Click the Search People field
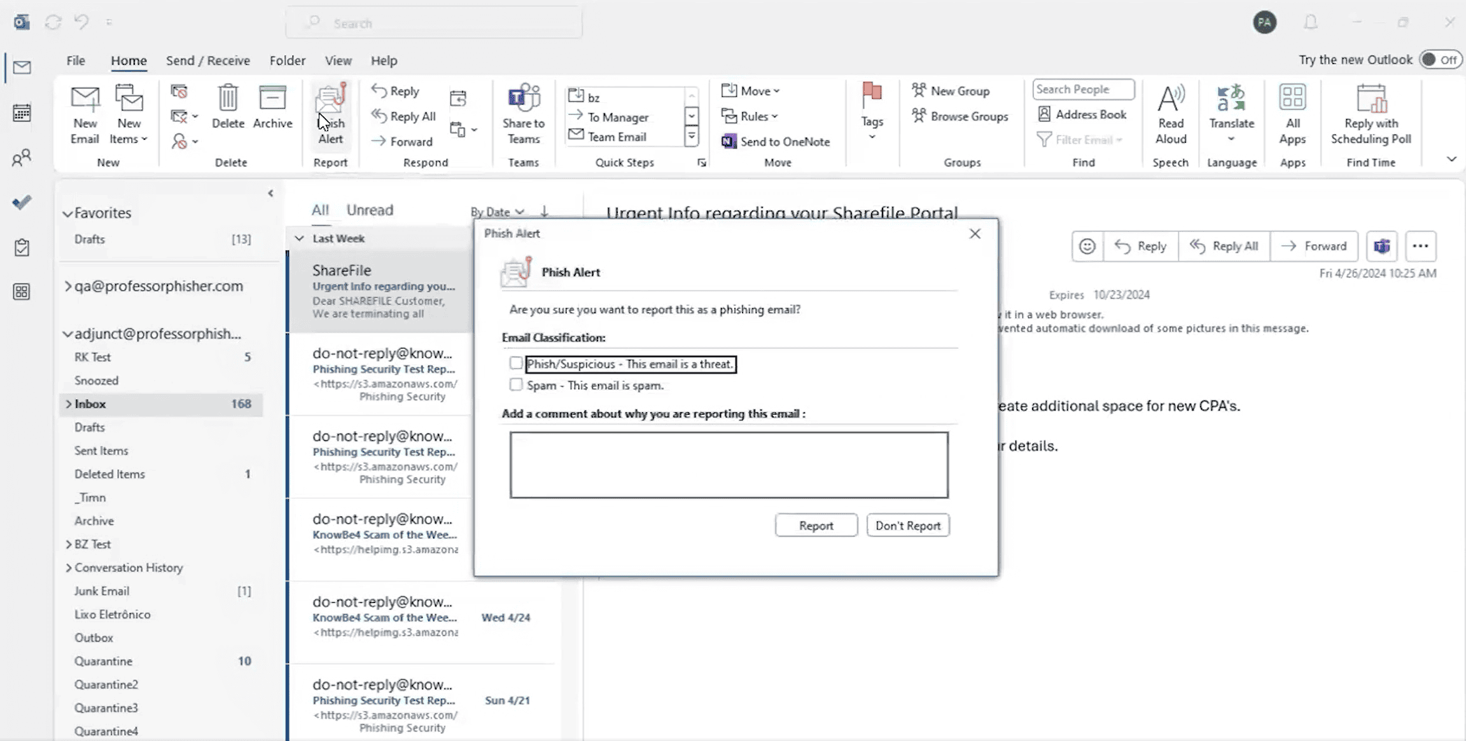Viewport: 1466px width, 741px height. click(1083, 89)
